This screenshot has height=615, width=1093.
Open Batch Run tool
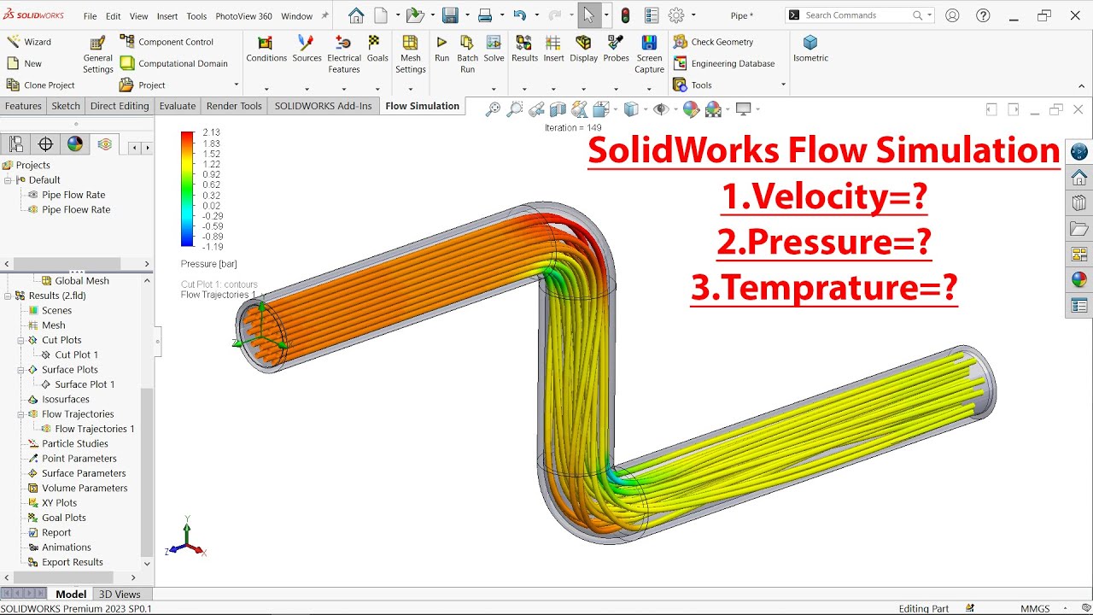tap(467, 54)
